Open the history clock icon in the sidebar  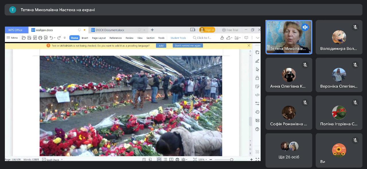tap(257, 112)
